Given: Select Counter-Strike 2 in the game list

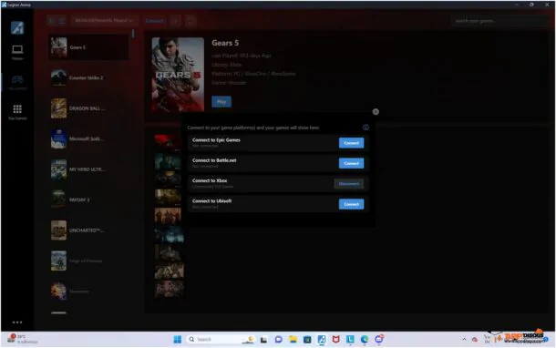Looking at the screenshot, I should click(88, 77).
